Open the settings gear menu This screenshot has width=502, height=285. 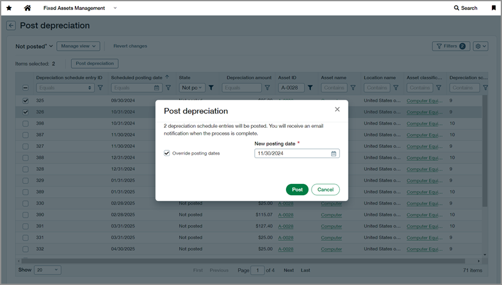[480, 46]
